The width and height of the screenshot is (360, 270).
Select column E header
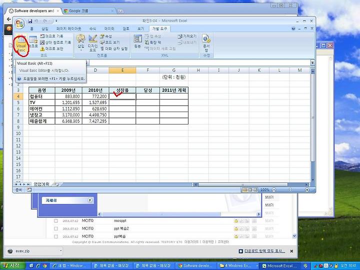(122, 70)
